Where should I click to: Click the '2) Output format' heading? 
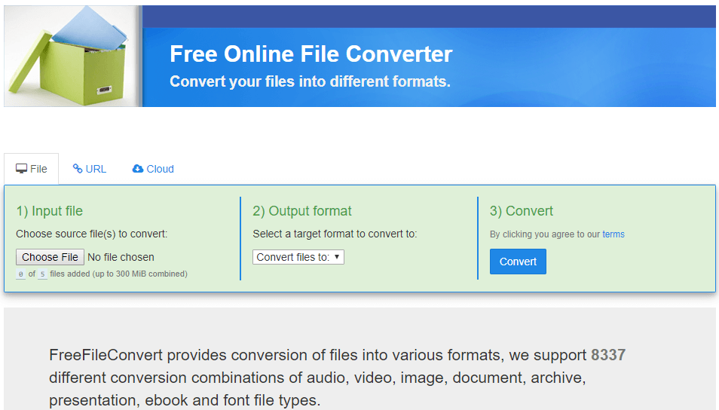coord(301,211)
